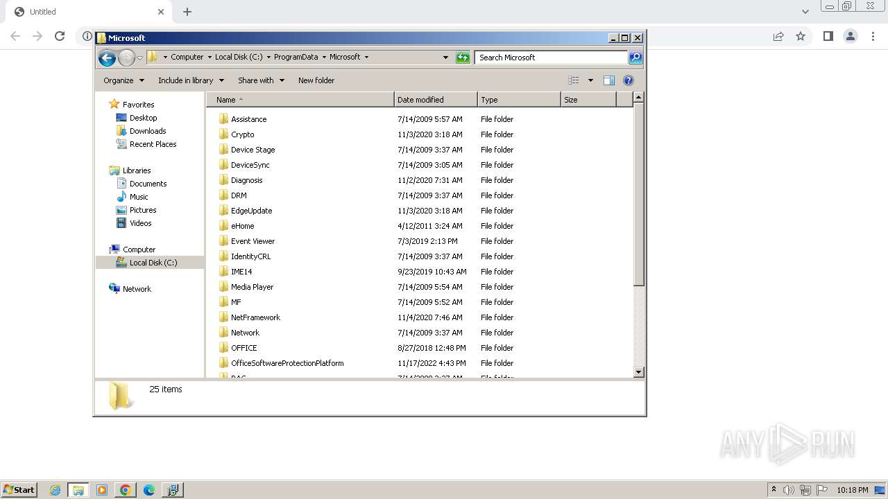Screen dimensions: 888x499
Task: Select the DeviceSync folder icon
Action: click(x=223, y=165)
